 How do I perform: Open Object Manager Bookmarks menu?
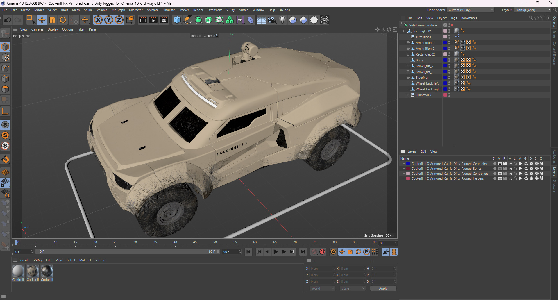(469, 18)
